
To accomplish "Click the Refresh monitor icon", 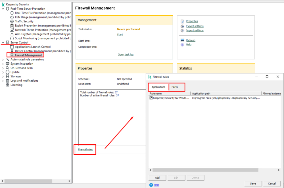I will pos(182,40).
